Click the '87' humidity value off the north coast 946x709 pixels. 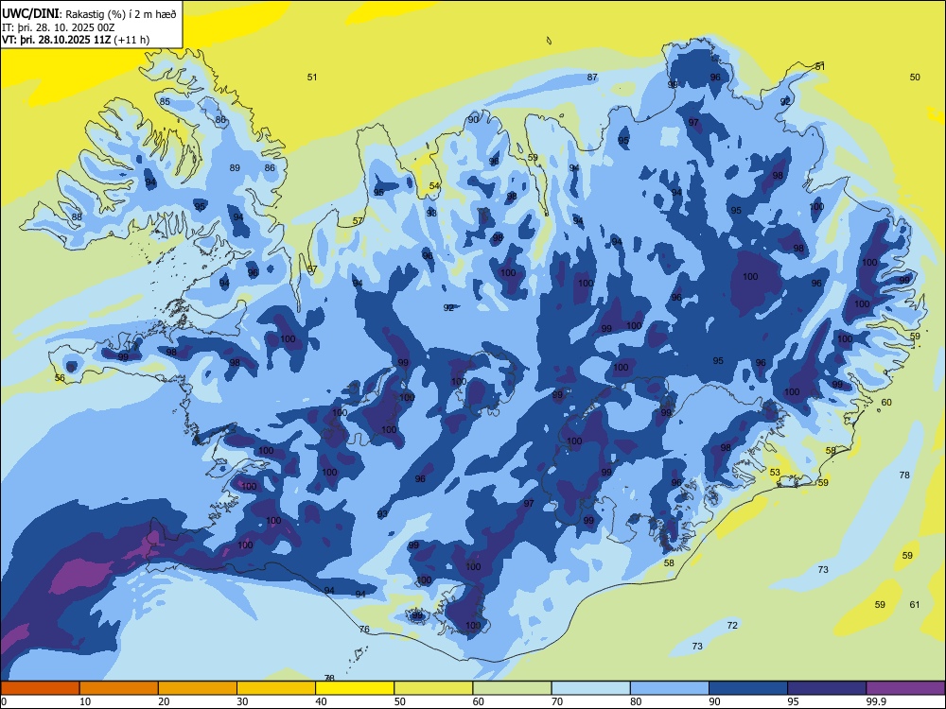tap(592, 78)
